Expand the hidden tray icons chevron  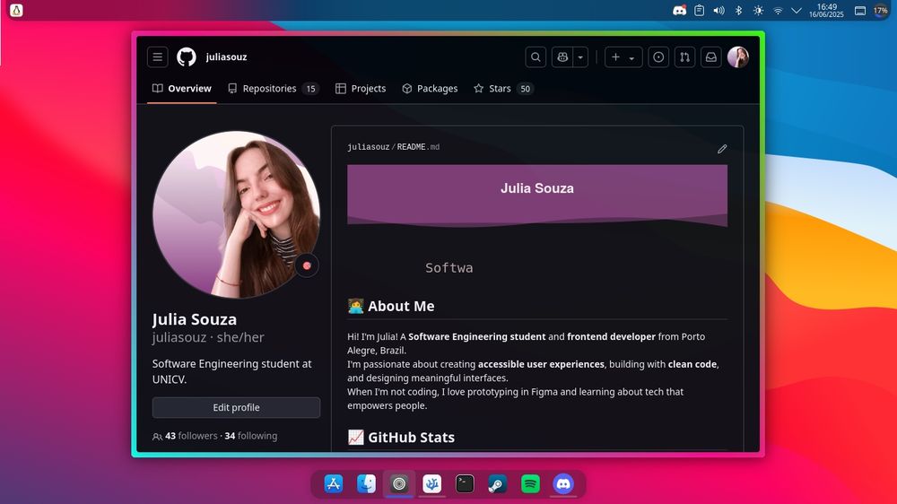797,10
